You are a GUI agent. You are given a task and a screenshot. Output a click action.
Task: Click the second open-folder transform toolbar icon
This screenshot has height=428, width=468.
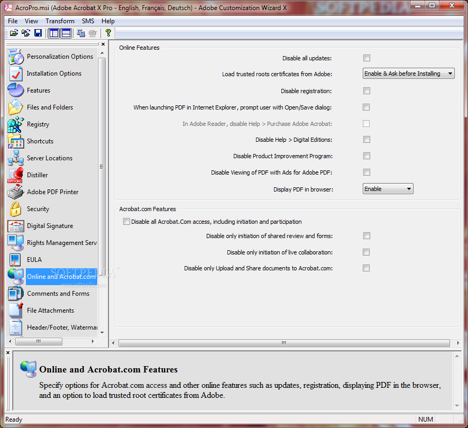[26, 33]
